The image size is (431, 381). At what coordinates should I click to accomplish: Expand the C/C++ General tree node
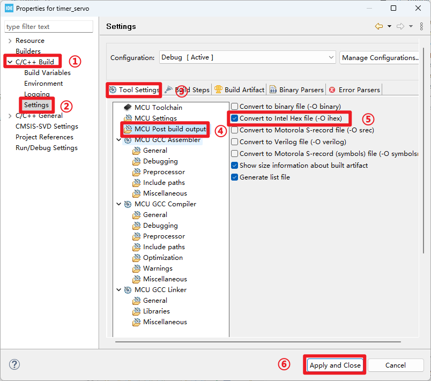point(10,116)
